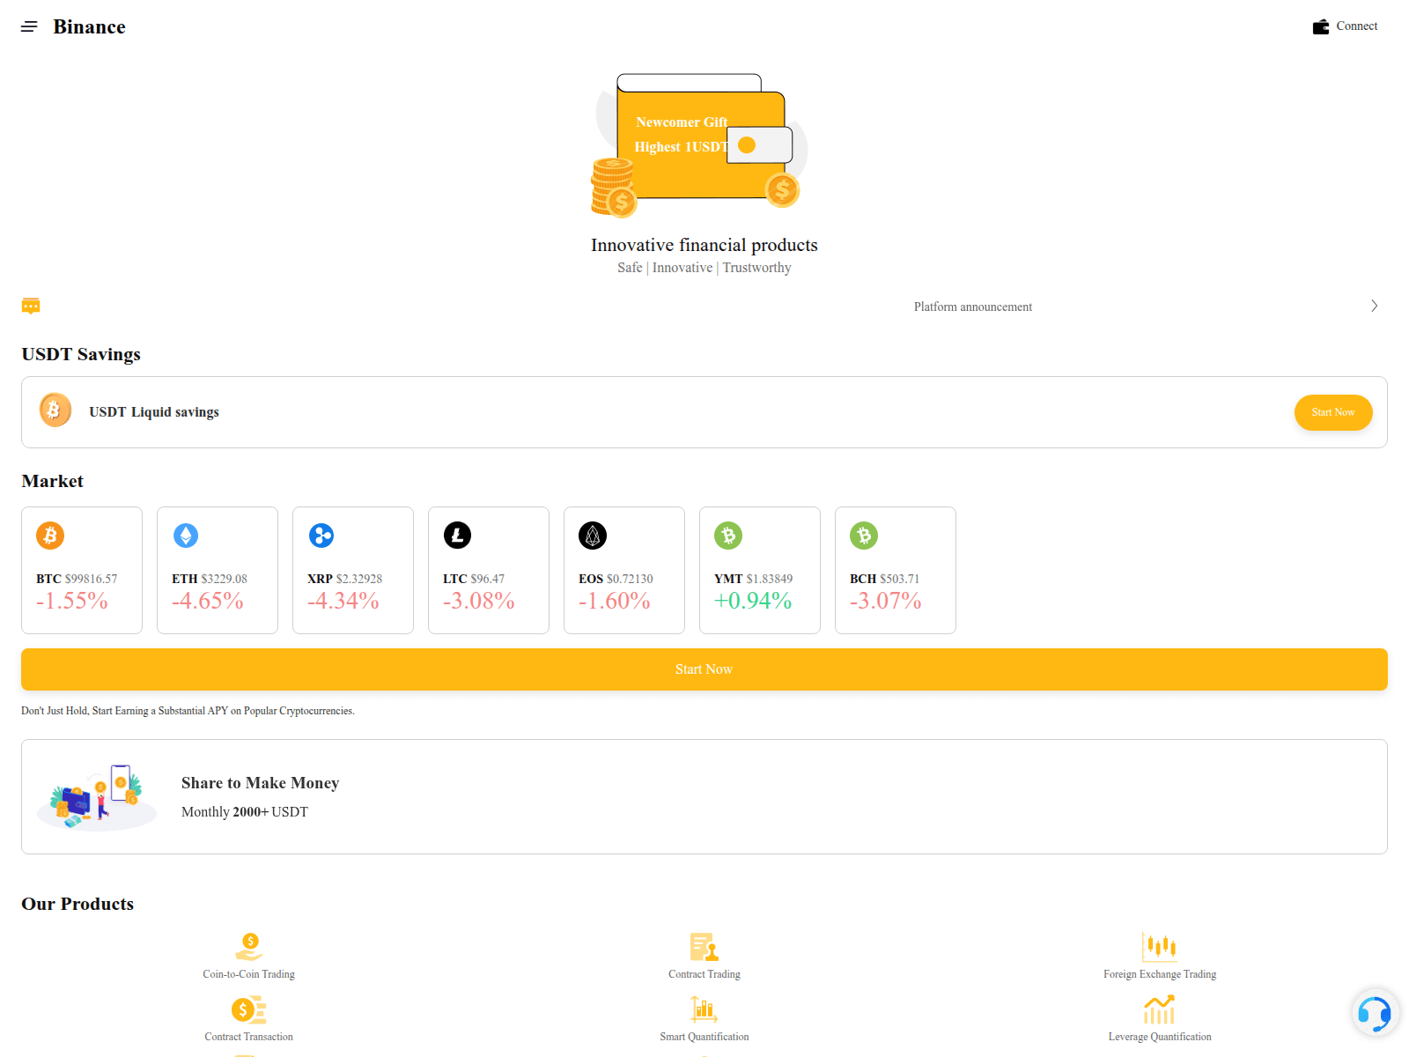Click the yellow announcement chat icon
Viewport: 1409px width, 1057px height.
pyautogui.click(x=31, y=306)
